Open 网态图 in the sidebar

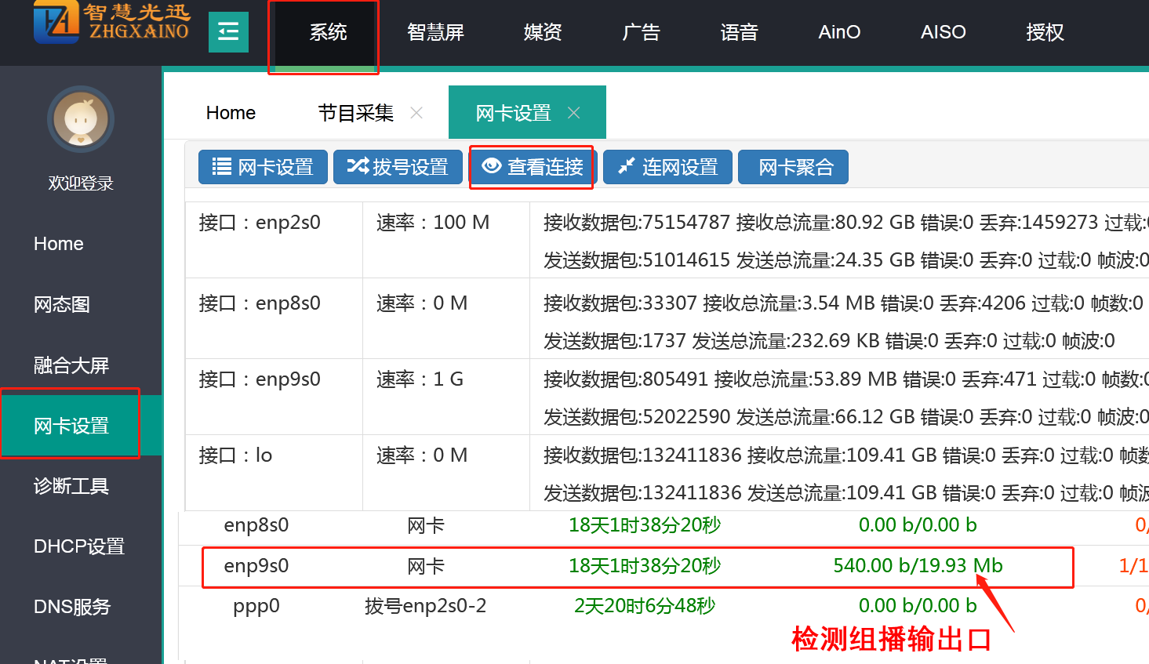(62, 304)
